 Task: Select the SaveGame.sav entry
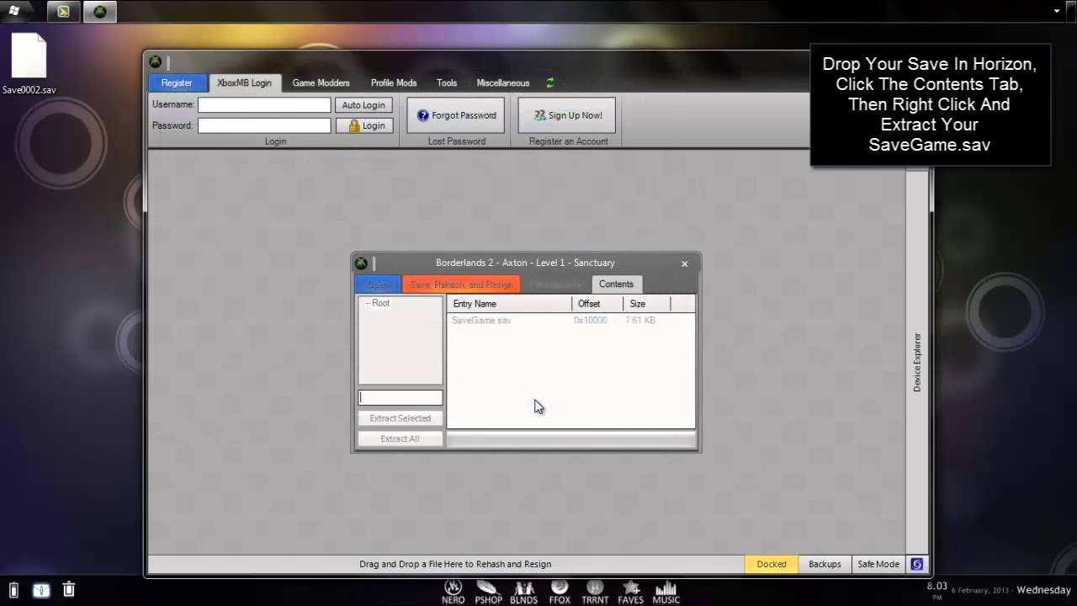tap(481, 321)
